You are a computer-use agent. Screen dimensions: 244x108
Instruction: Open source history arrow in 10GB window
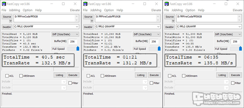pyautogui.click(x=92, y=21)
